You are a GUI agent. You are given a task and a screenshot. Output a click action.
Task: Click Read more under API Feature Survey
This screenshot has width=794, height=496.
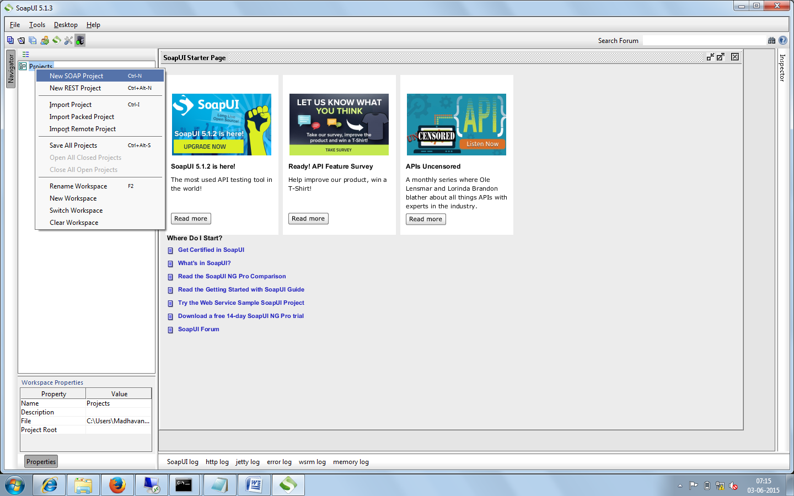[308, 219]
